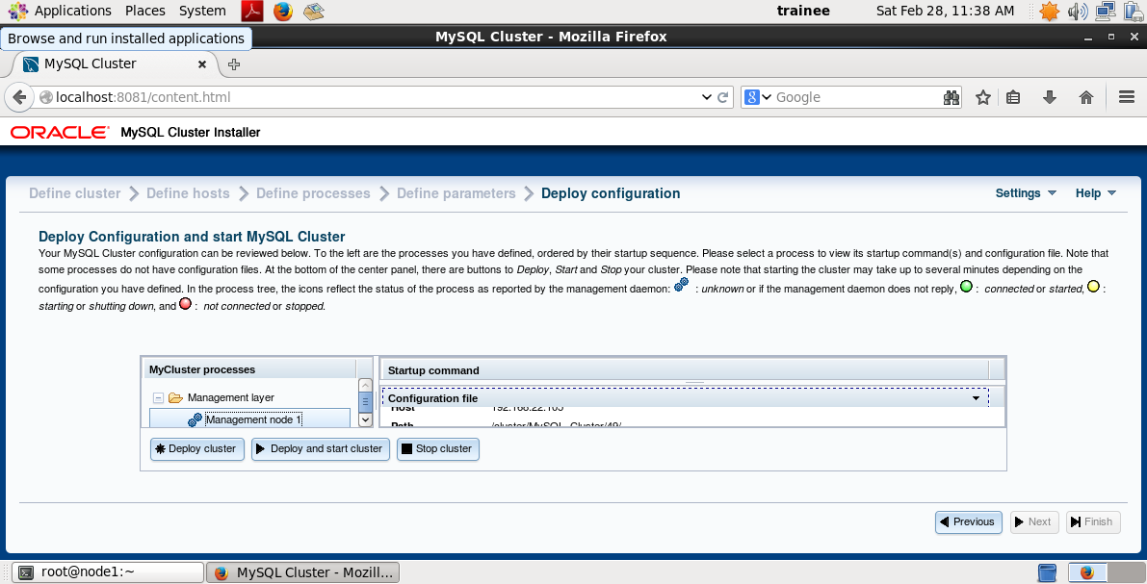Open the Firefox launcher in the top panel
Screen dimensions: 1147x584
pos(283,11)
